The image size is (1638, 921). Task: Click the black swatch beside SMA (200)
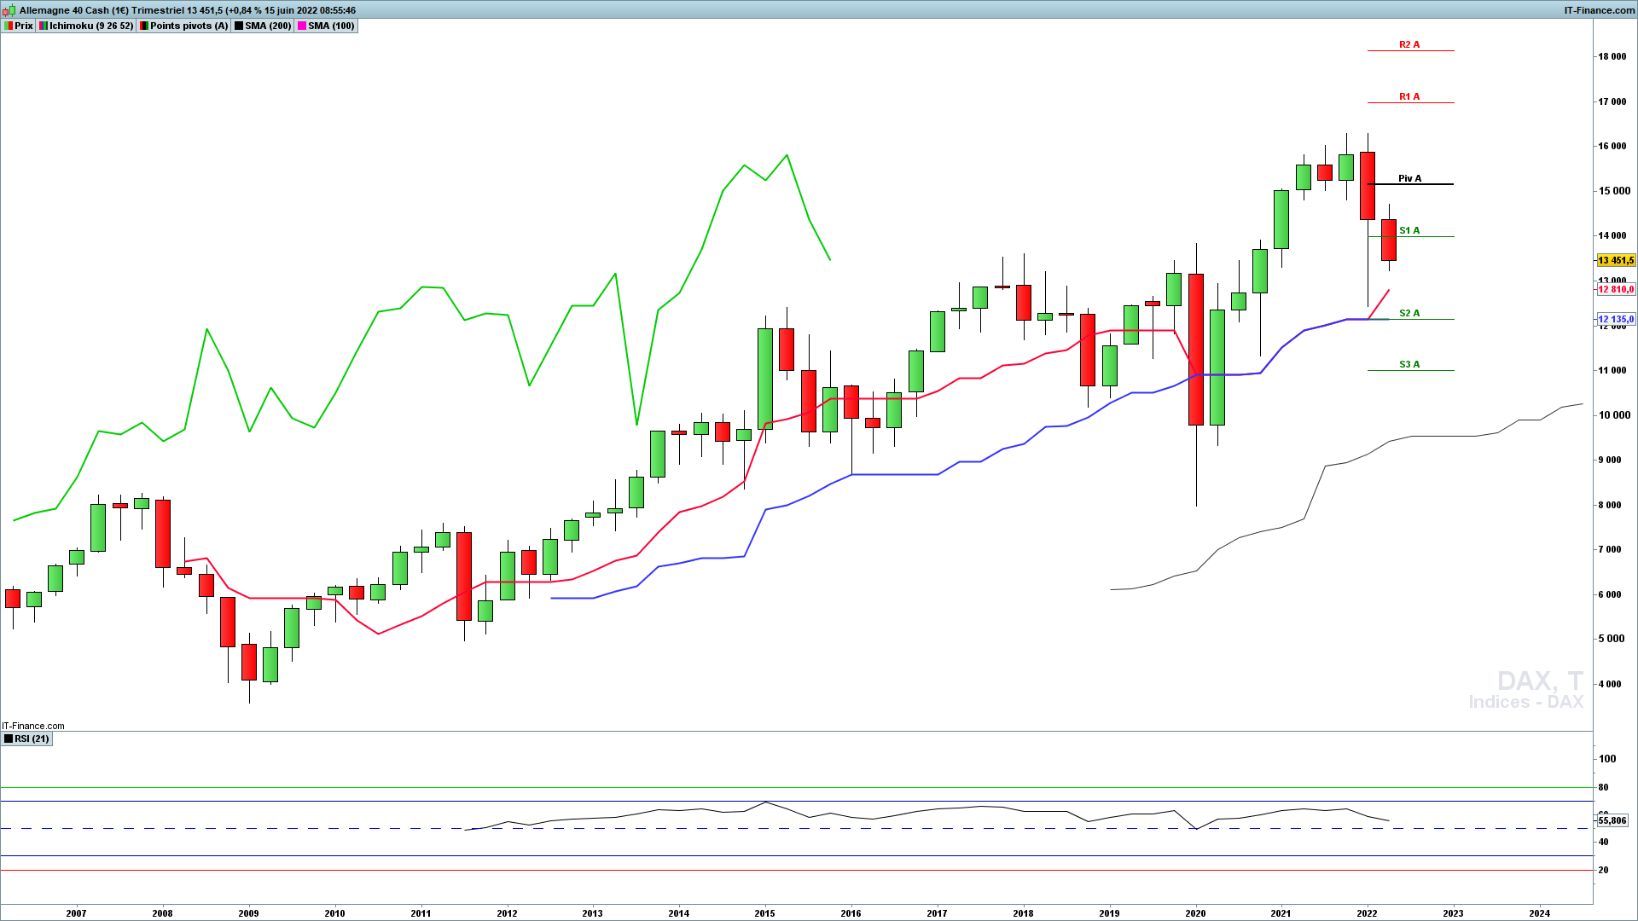pyautogui.click(x=239, y=26)
